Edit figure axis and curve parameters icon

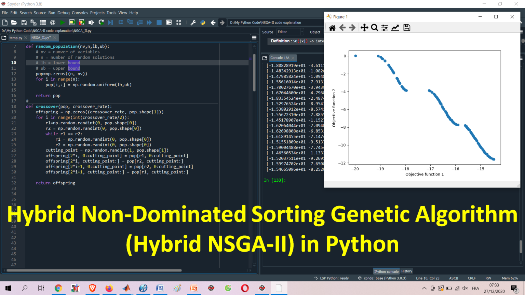coord(395,28)
